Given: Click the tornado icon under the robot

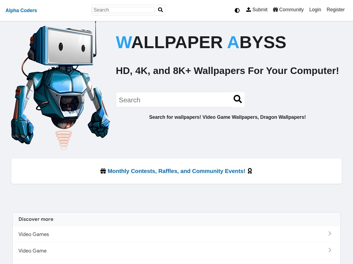Looking at the screenshot, I should tap(63, 140).
